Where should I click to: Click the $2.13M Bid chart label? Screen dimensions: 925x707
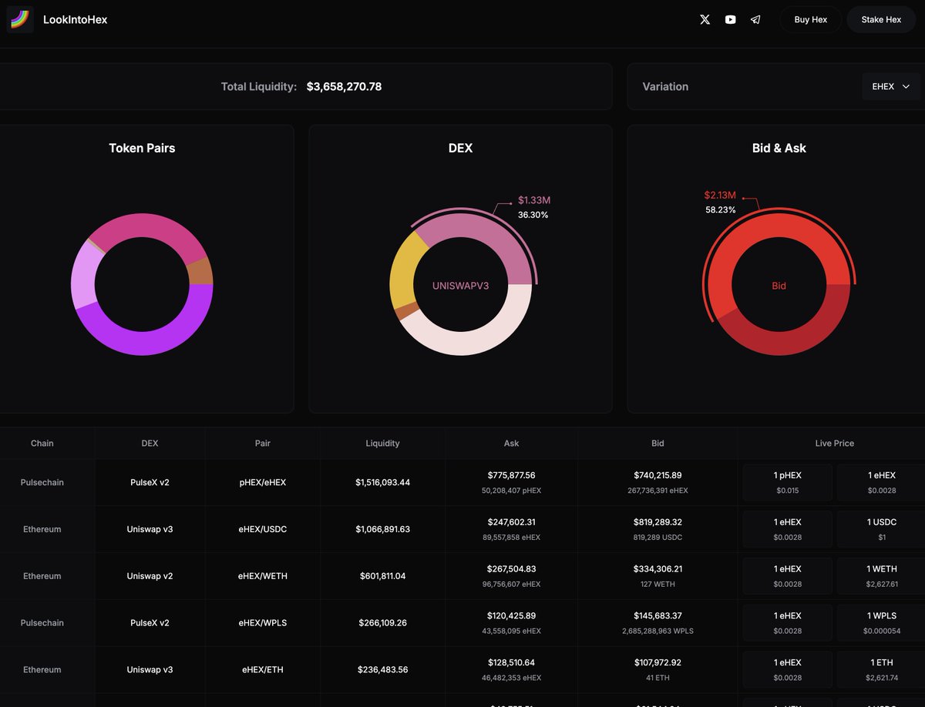click(x=720, y=196)
